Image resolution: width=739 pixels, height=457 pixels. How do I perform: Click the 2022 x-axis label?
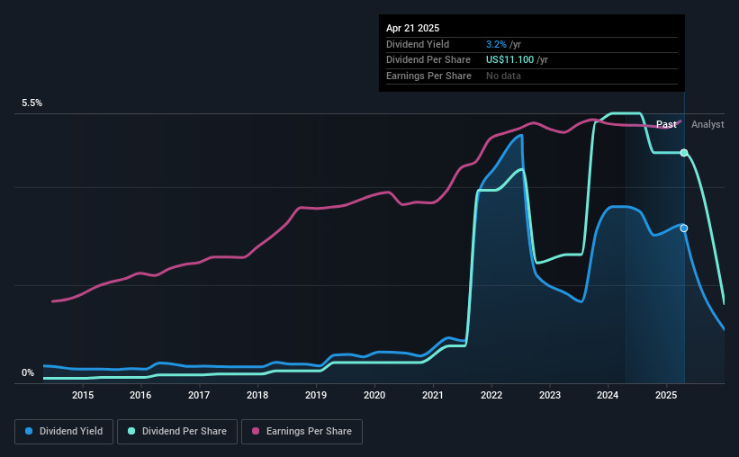coord(491,395)
